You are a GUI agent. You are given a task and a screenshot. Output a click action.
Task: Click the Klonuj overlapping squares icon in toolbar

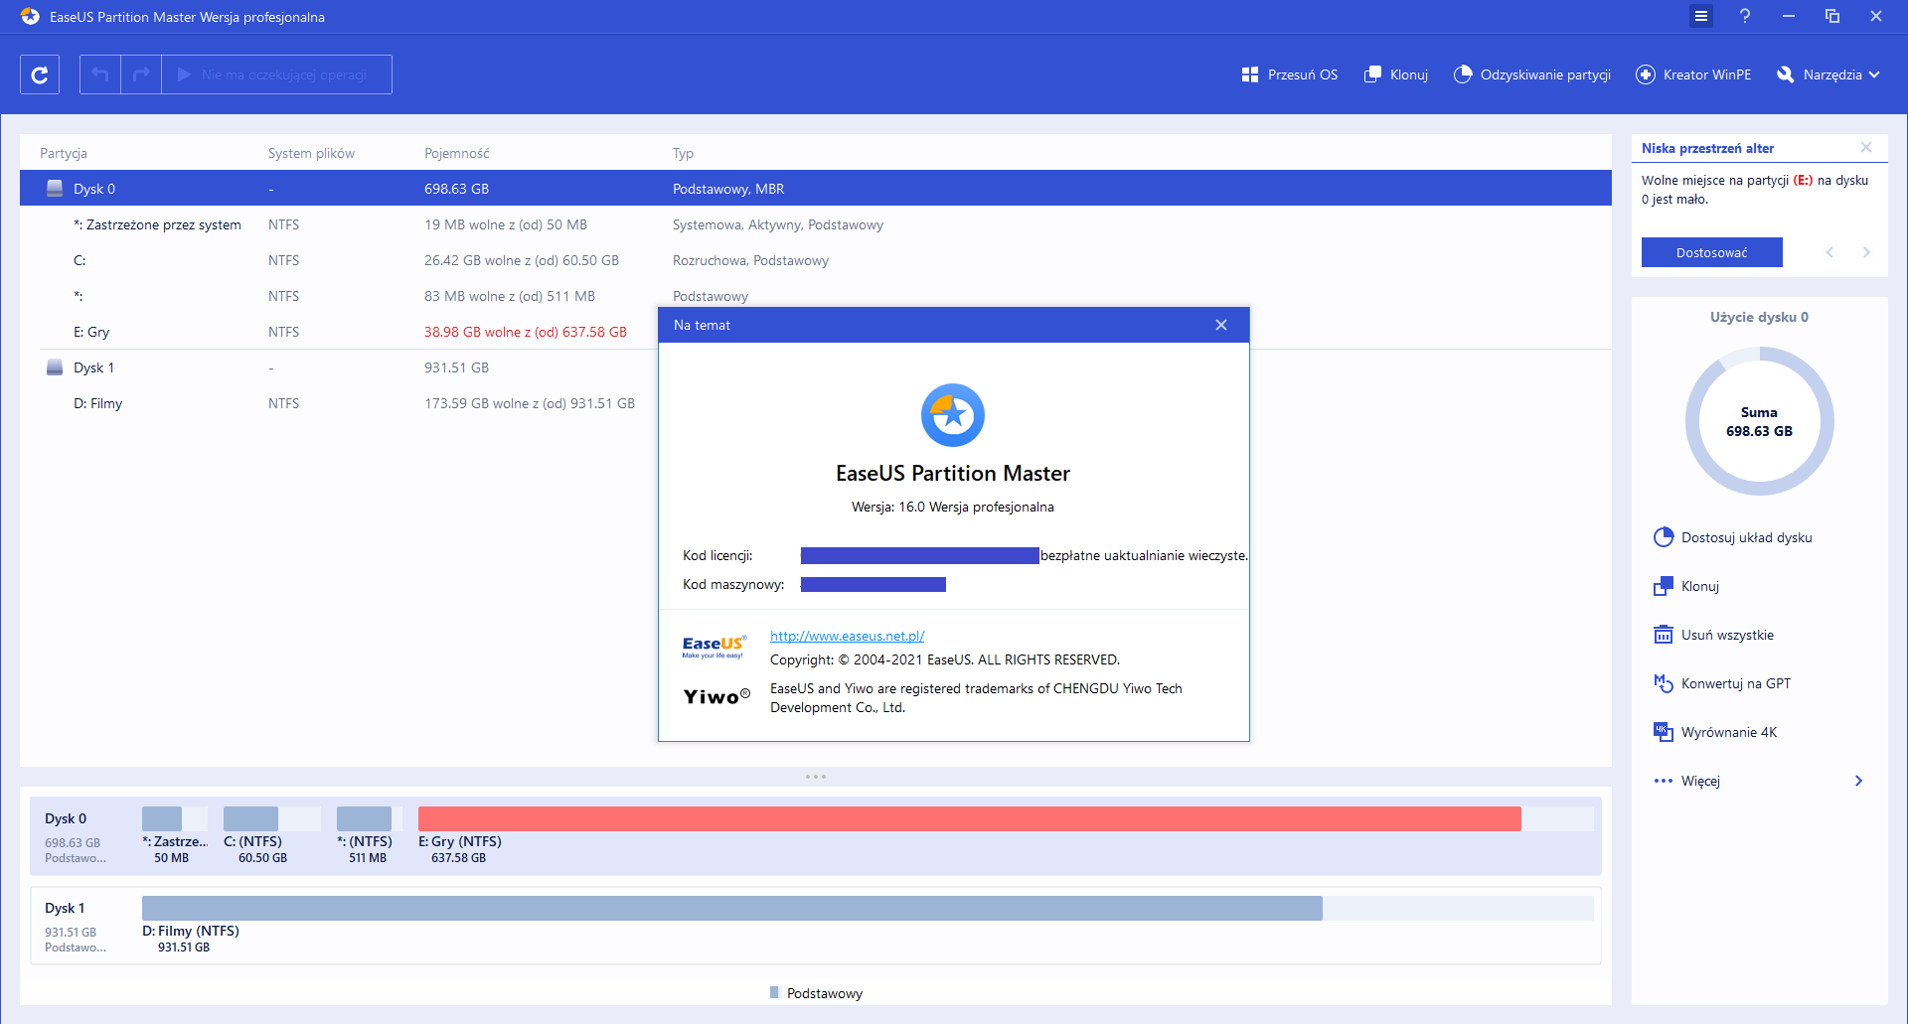tap(1372, 74)
